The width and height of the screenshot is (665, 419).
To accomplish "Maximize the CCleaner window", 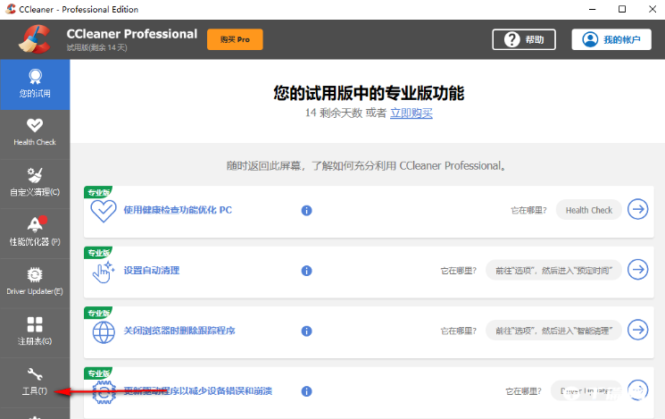I will (x=622, y=9).
